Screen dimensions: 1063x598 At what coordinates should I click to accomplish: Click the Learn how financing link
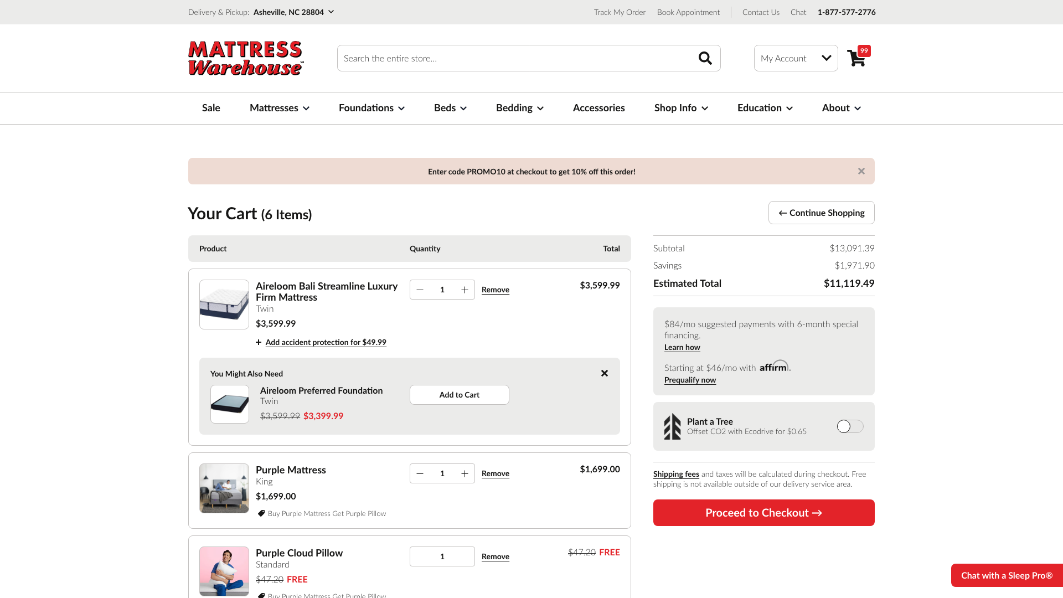682,347
